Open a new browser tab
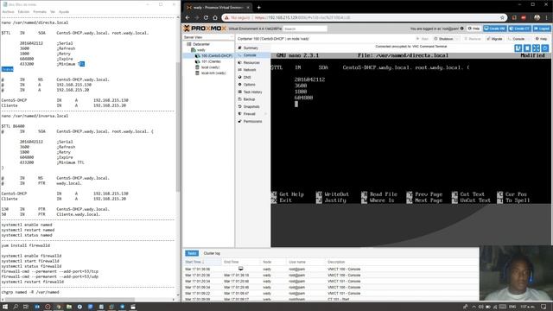553x311 pixels. pyautogui.click(x=259, y=7)
